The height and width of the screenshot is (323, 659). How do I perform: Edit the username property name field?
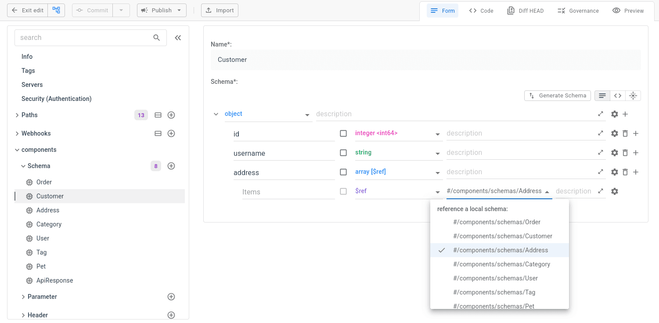tap(284, 153)
